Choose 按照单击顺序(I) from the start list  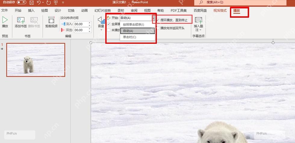click(x=137, y=25)
